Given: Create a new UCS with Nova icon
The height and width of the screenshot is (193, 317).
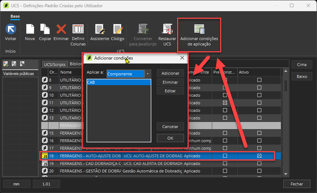Looking at the screenshot, I should click(x=30, y=29).
